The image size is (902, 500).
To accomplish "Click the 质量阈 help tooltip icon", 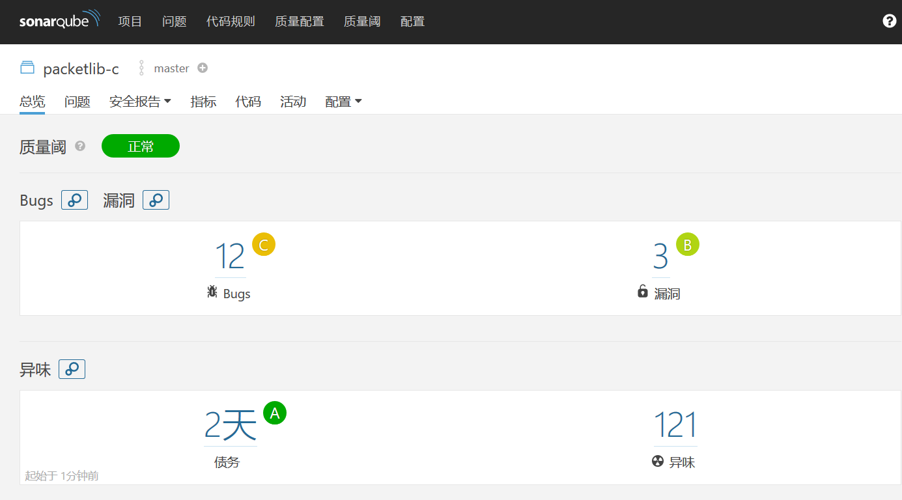I will pos(80,146).
